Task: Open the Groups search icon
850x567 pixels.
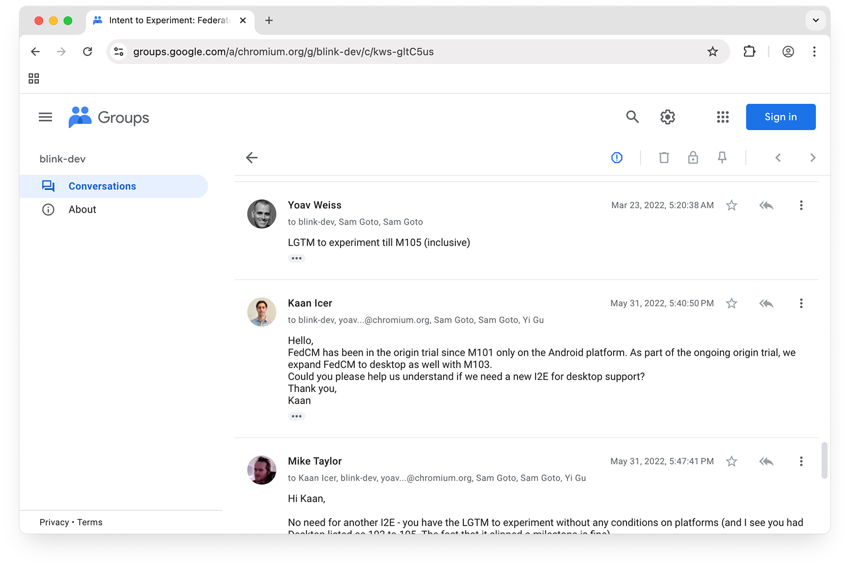Action: (x=632, y=117)
